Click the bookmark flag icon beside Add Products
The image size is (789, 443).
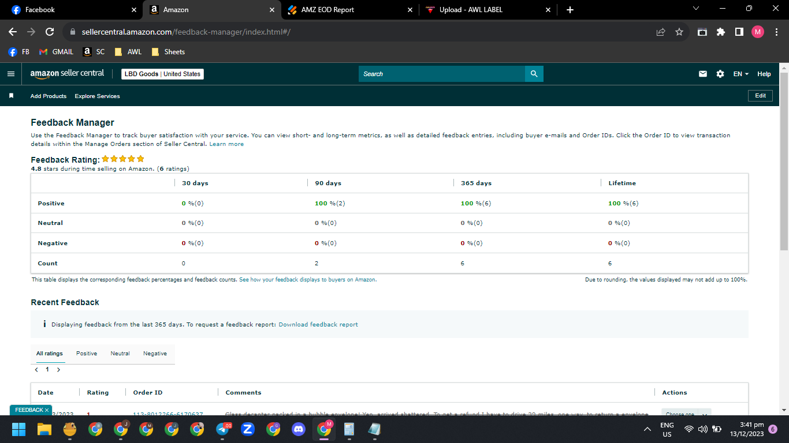11,96
